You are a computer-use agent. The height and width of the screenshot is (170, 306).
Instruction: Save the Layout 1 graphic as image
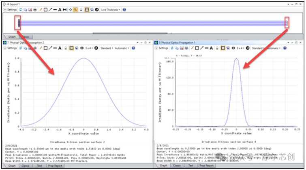pyautogui.click(x=30, y=10)
